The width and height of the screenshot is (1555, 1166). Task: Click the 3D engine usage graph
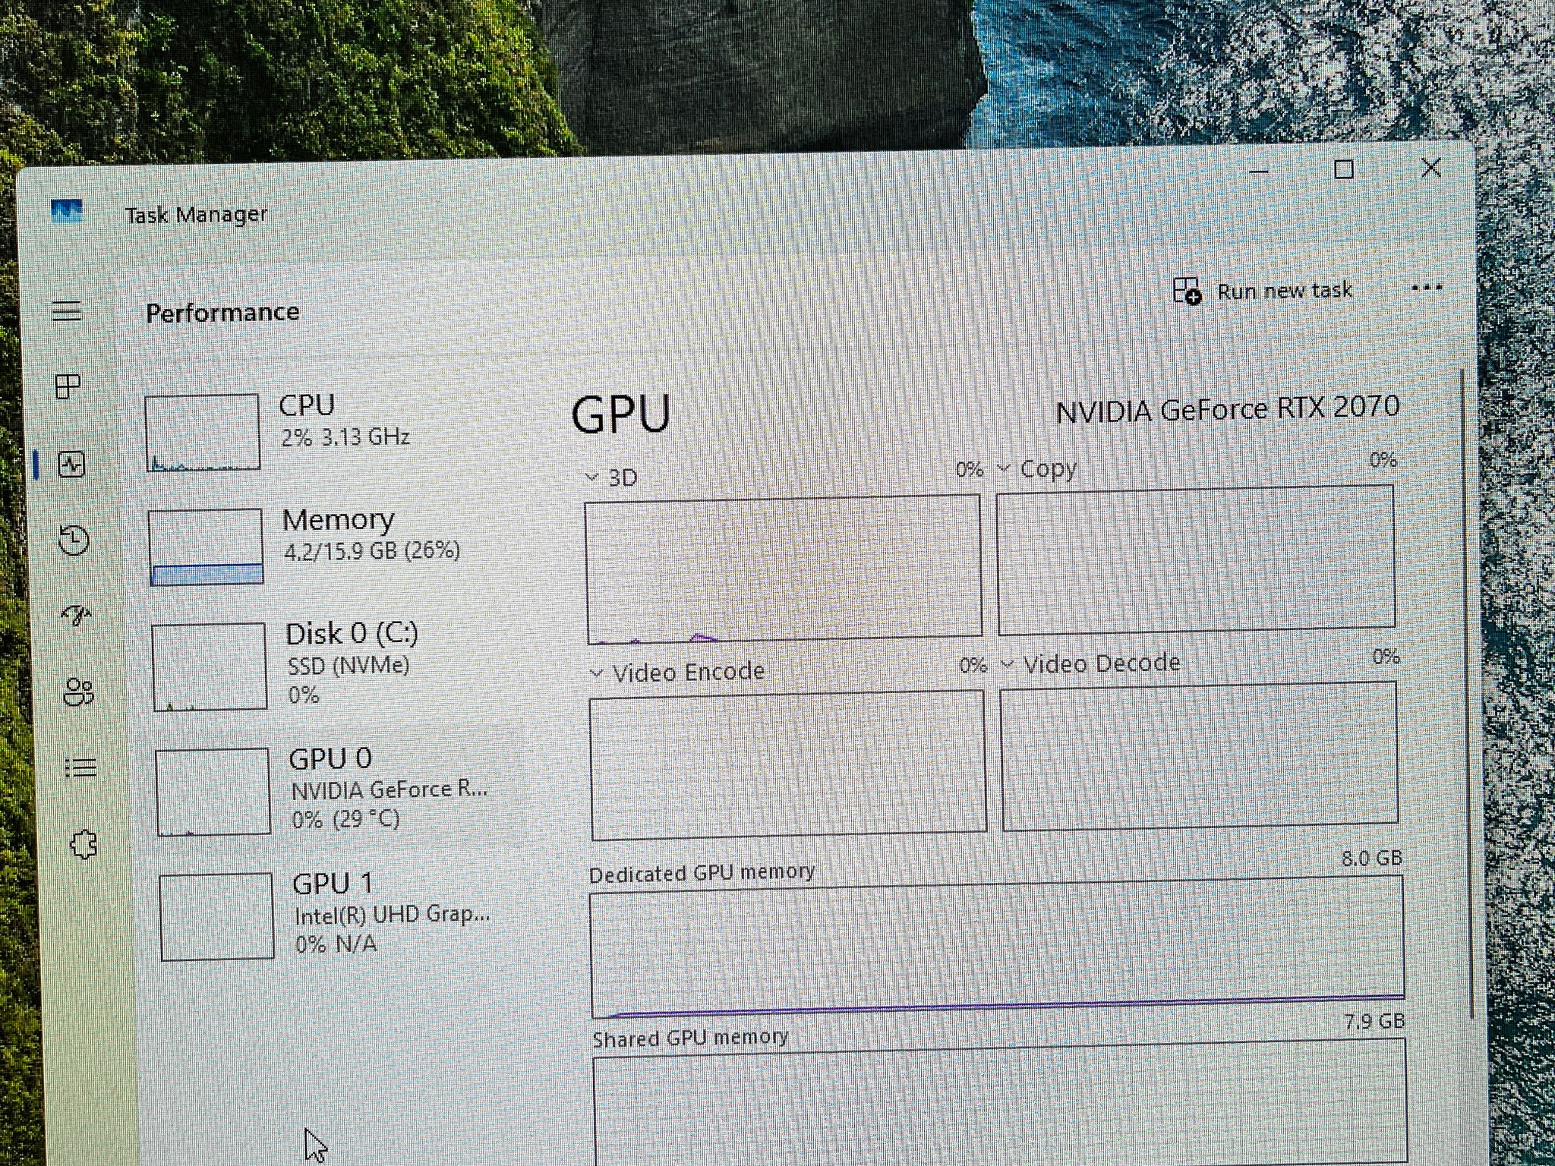pos(784,568)
